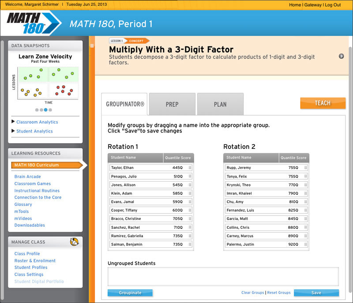Select fourth data snapshot pagination dot
This screenshot has width=353, height=303.
pyautogui.click(x=50, y=110)
